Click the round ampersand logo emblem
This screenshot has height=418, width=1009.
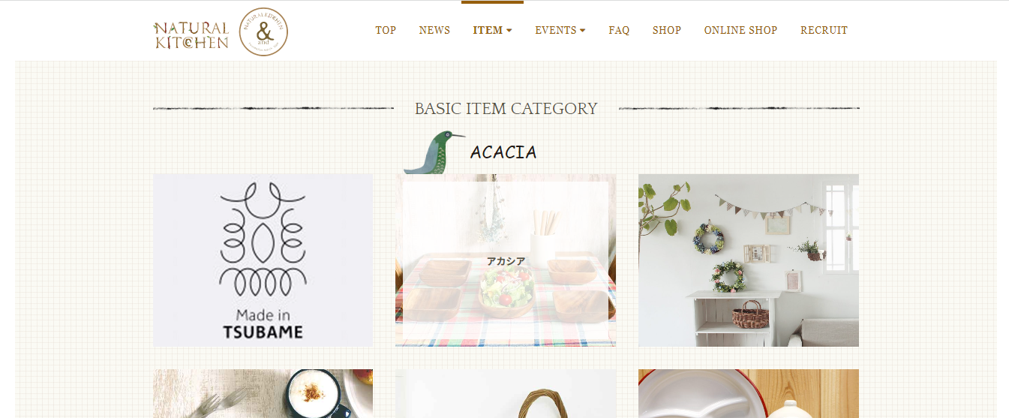click(263, 32)
